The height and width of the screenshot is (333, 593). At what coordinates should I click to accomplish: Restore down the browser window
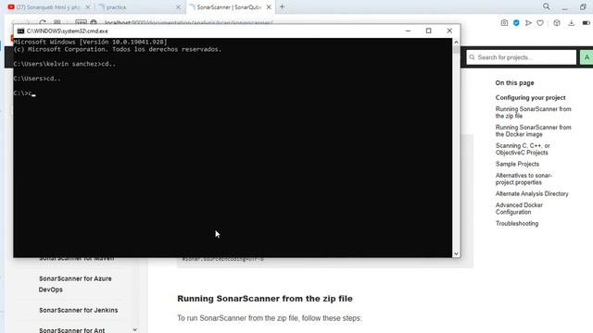pos(583,6)
